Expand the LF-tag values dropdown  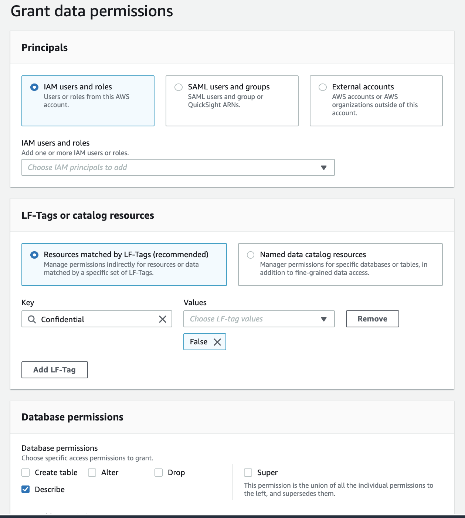point(251,319)
